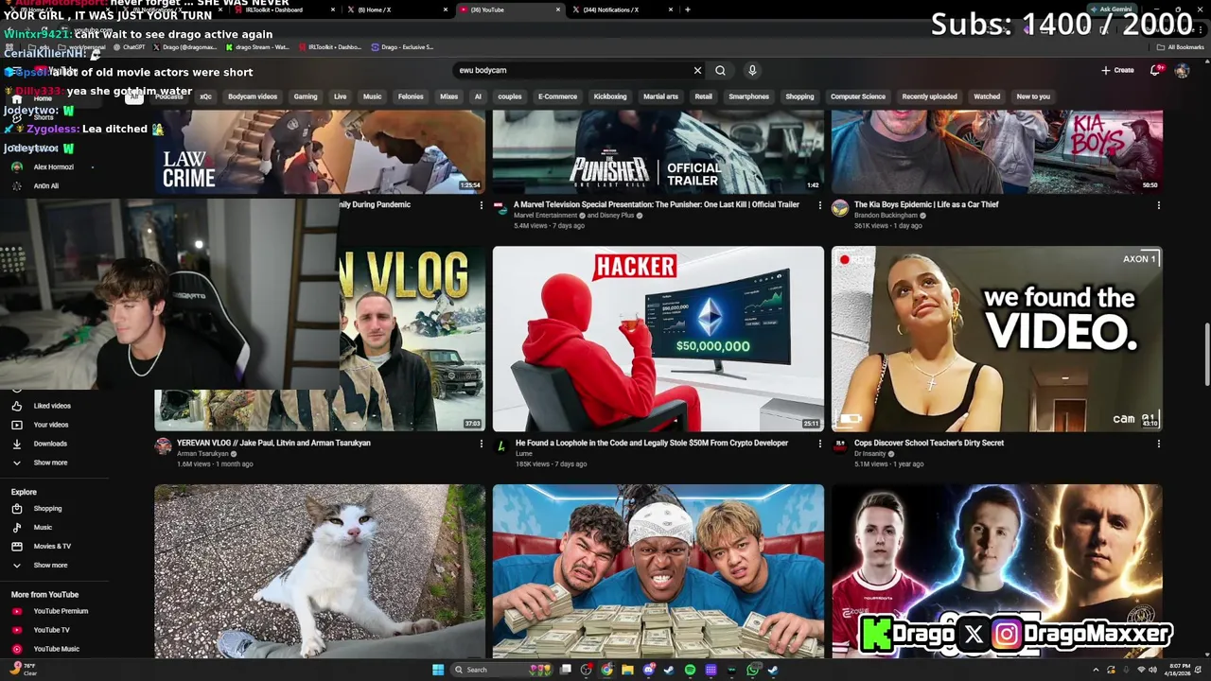Open a new browser tab with plus
Viewport: 1211px width, 681px height.
687,9
